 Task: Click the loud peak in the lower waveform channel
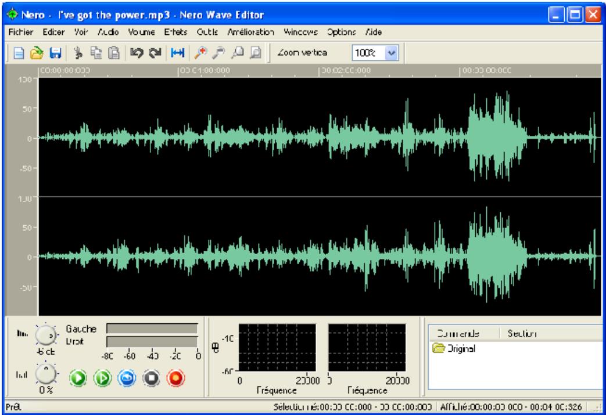497,255
